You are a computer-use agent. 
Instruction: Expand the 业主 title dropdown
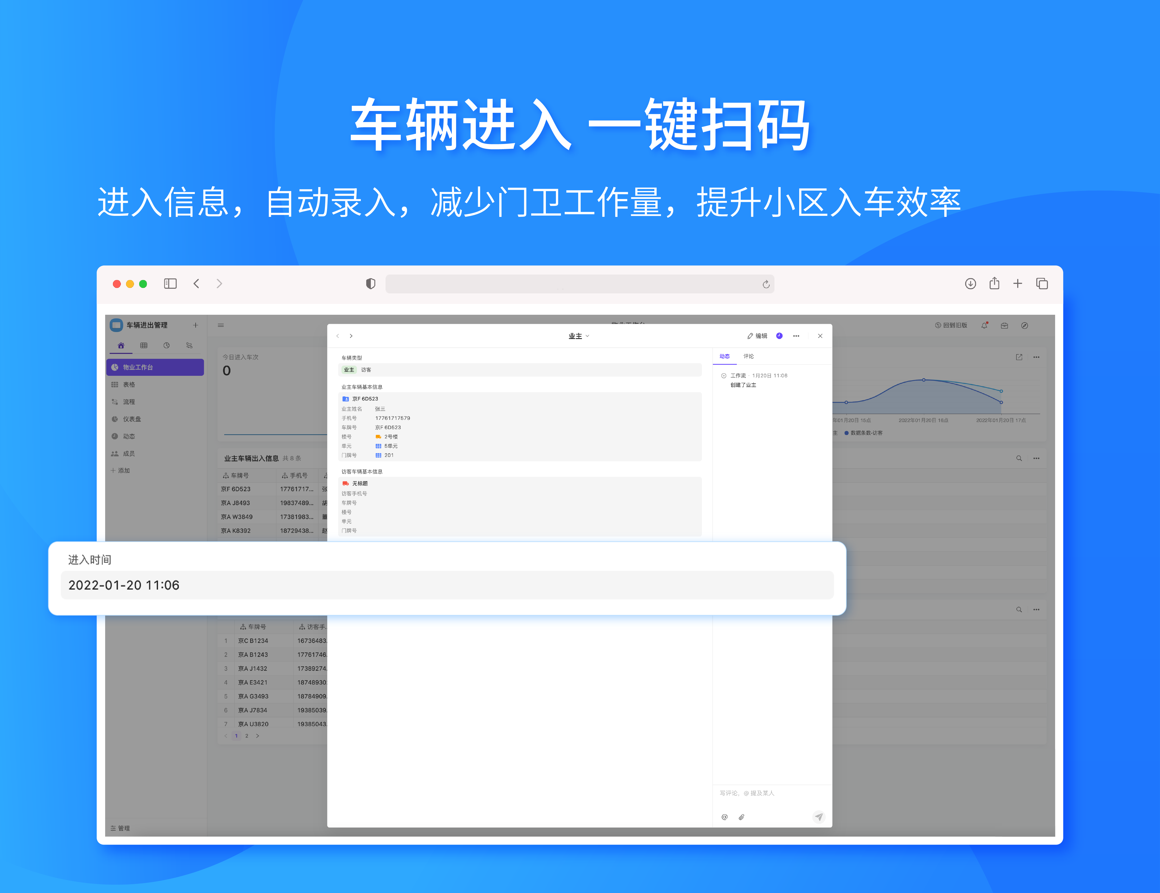[x=579, y=336]
